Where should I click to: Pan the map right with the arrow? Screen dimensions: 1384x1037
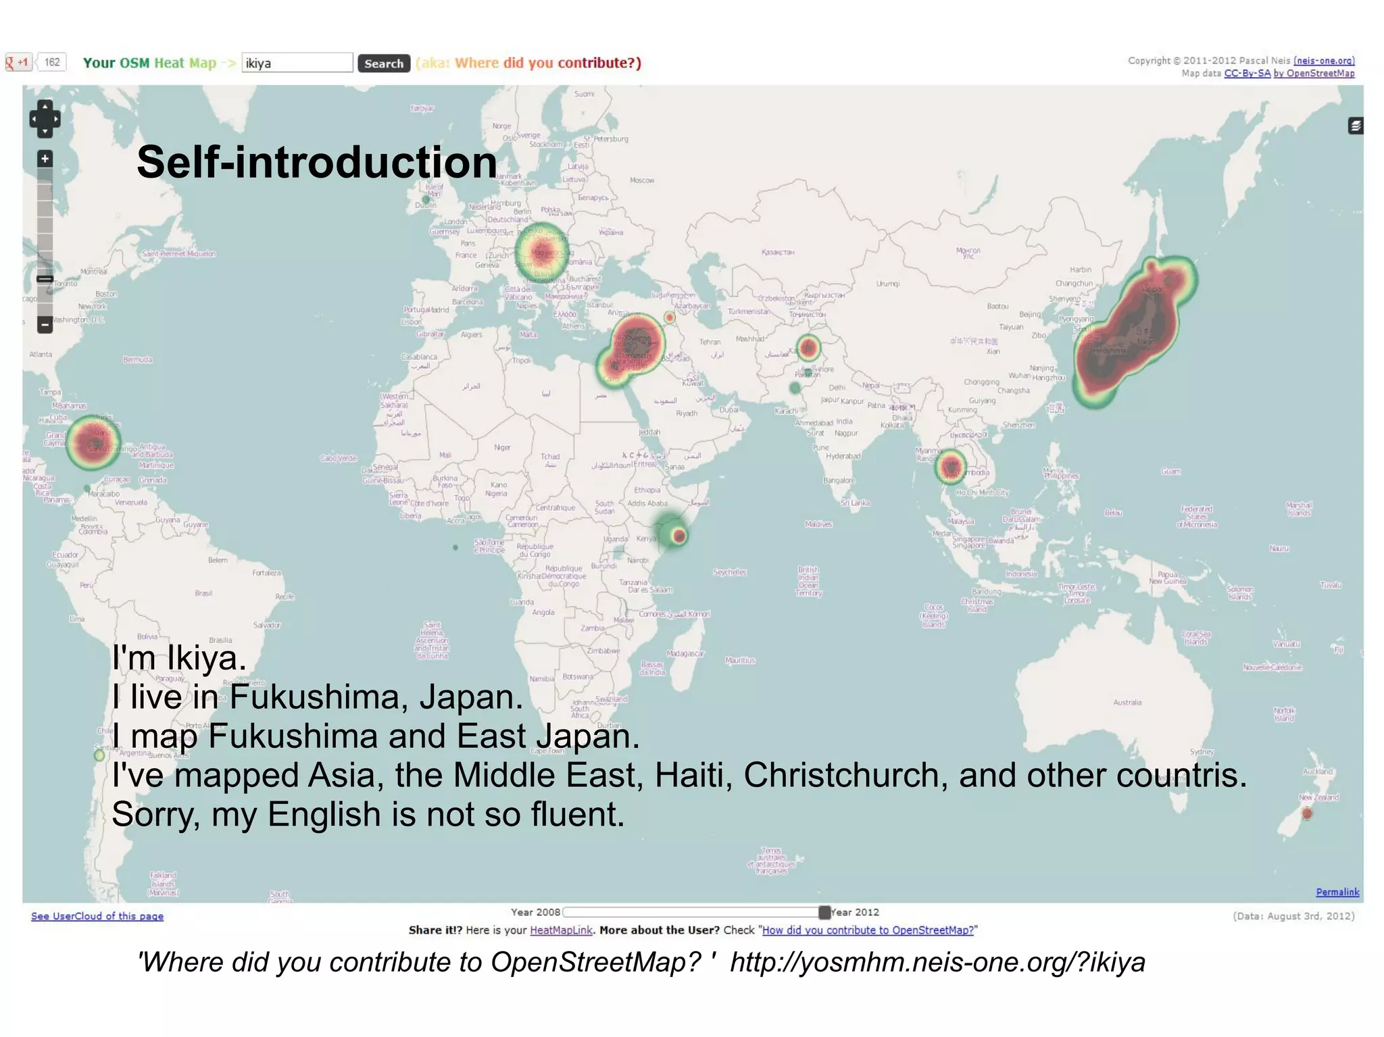55,120
